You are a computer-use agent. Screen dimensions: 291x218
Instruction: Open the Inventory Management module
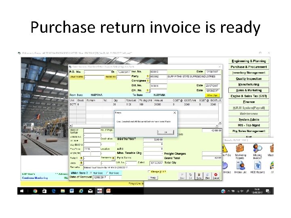coord(249,73)
